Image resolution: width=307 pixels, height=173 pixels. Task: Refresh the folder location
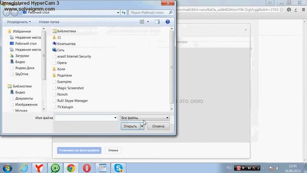(x=124, y=12)
